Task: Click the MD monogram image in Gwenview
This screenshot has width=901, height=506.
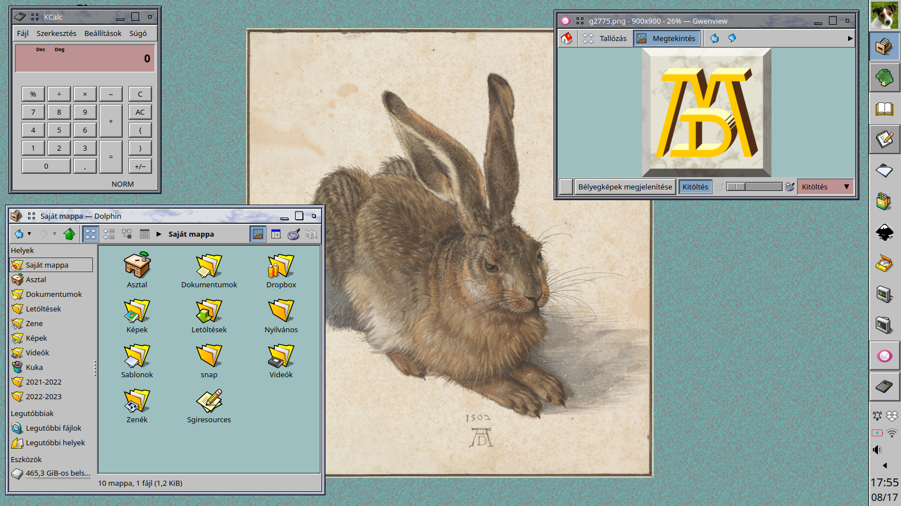Action: (707, 112)
